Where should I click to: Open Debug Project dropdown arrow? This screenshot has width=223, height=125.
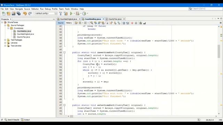(x=81, y=14)
